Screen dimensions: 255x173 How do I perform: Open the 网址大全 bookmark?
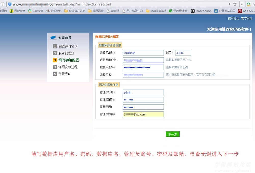18,11
